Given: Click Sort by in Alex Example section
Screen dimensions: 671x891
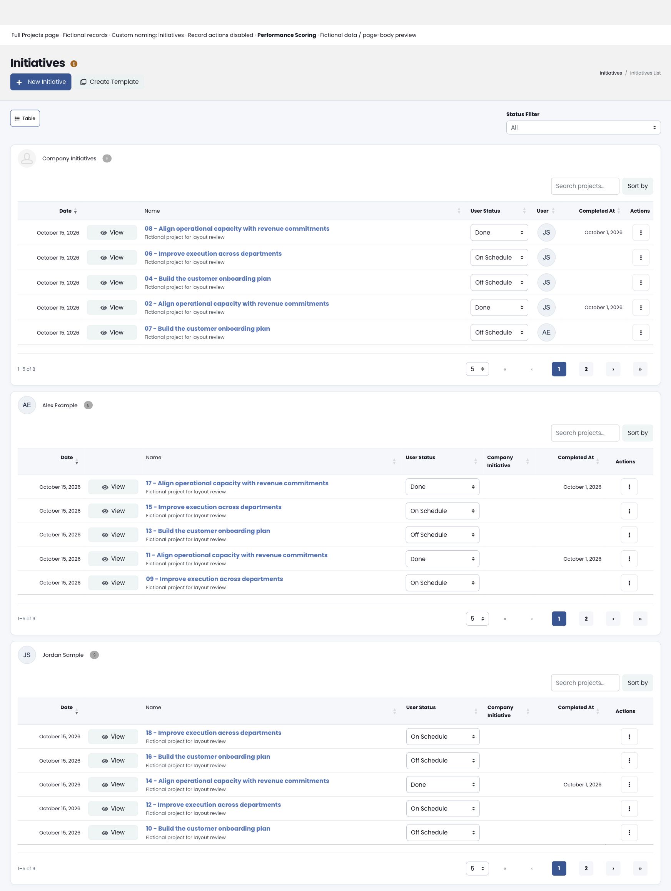Looking at the screenshot, I should [x=638, y=433].
